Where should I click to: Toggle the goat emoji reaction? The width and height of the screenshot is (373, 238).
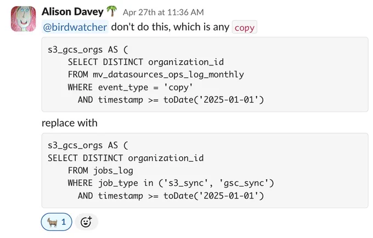56,222
